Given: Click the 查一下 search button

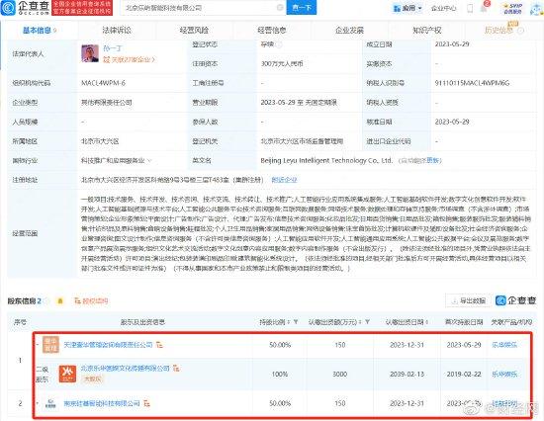Looking at the screenshot, I should (302, 8).
